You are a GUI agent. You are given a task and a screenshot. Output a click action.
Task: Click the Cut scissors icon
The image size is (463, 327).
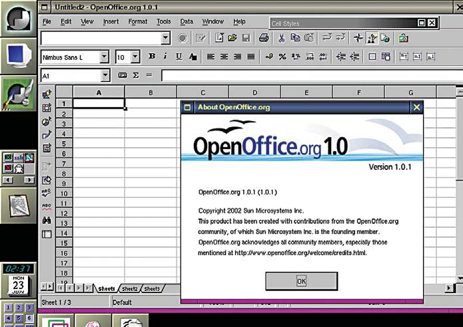281,38
